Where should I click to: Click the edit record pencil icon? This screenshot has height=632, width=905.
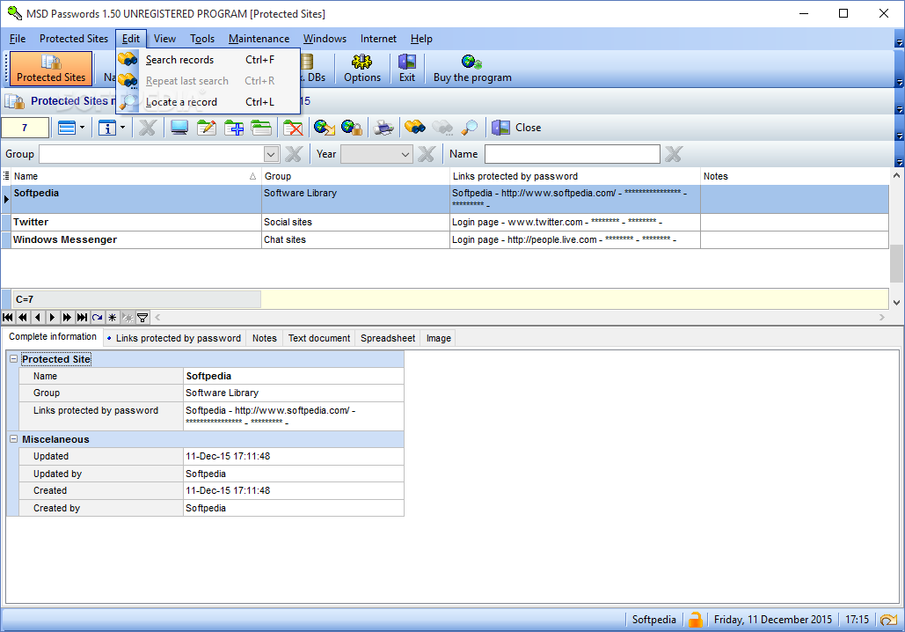coord(206,128)
